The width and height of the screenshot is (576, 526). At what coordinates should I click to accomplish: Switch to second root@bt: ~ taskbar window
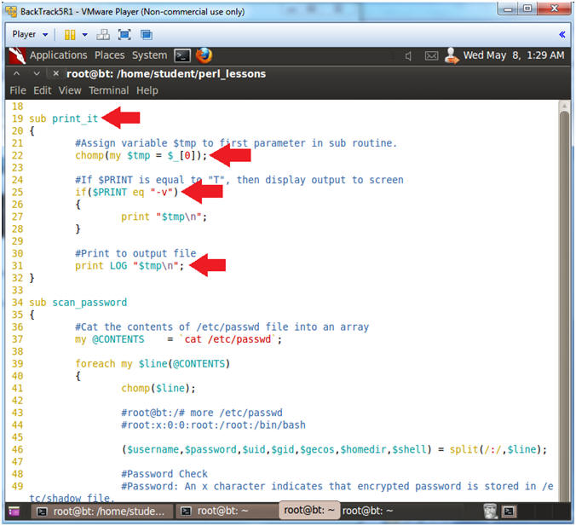click(226, 512)
